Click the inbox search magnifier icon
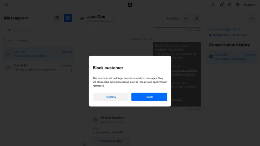Viewport: 260px width, 146px height. click(9, 30)
